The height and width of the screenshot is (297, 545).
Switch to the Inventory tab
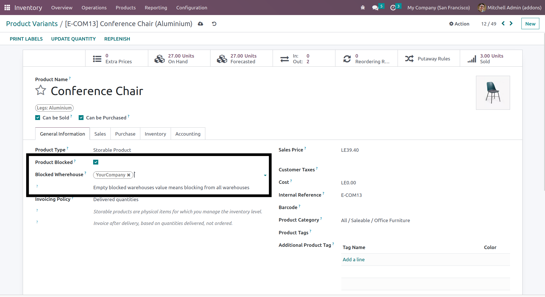click(155, 134)
